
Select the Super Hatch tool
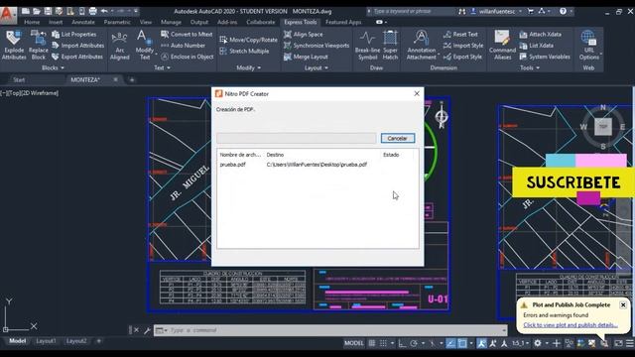(390, 46)
